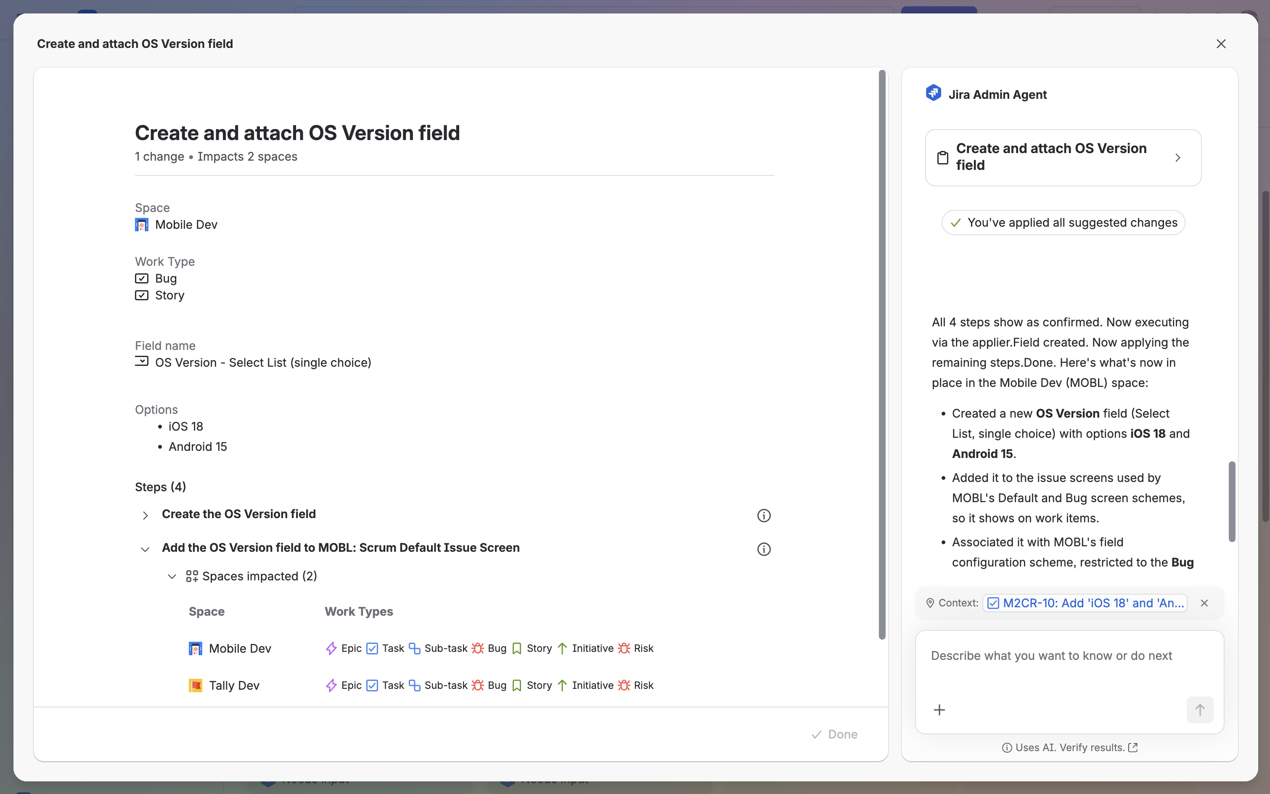Show info for Create the OS Version field
Image resolution: width=1270 pixels, height=794 pixels.
click(x=763, y=515)
